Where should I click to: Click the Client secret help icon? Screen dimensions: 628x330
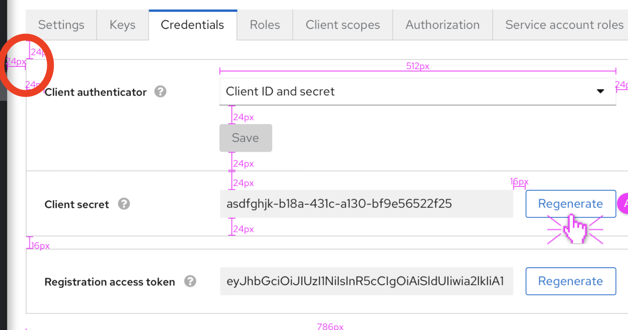123,203
